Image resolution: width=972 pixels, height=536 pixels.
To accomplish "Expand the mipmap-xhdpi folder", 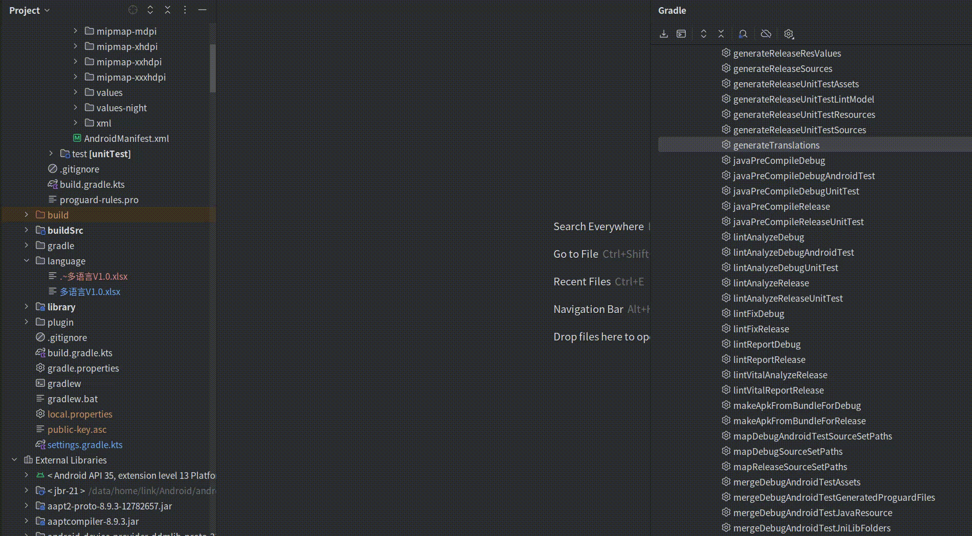I will click(76, 46).
